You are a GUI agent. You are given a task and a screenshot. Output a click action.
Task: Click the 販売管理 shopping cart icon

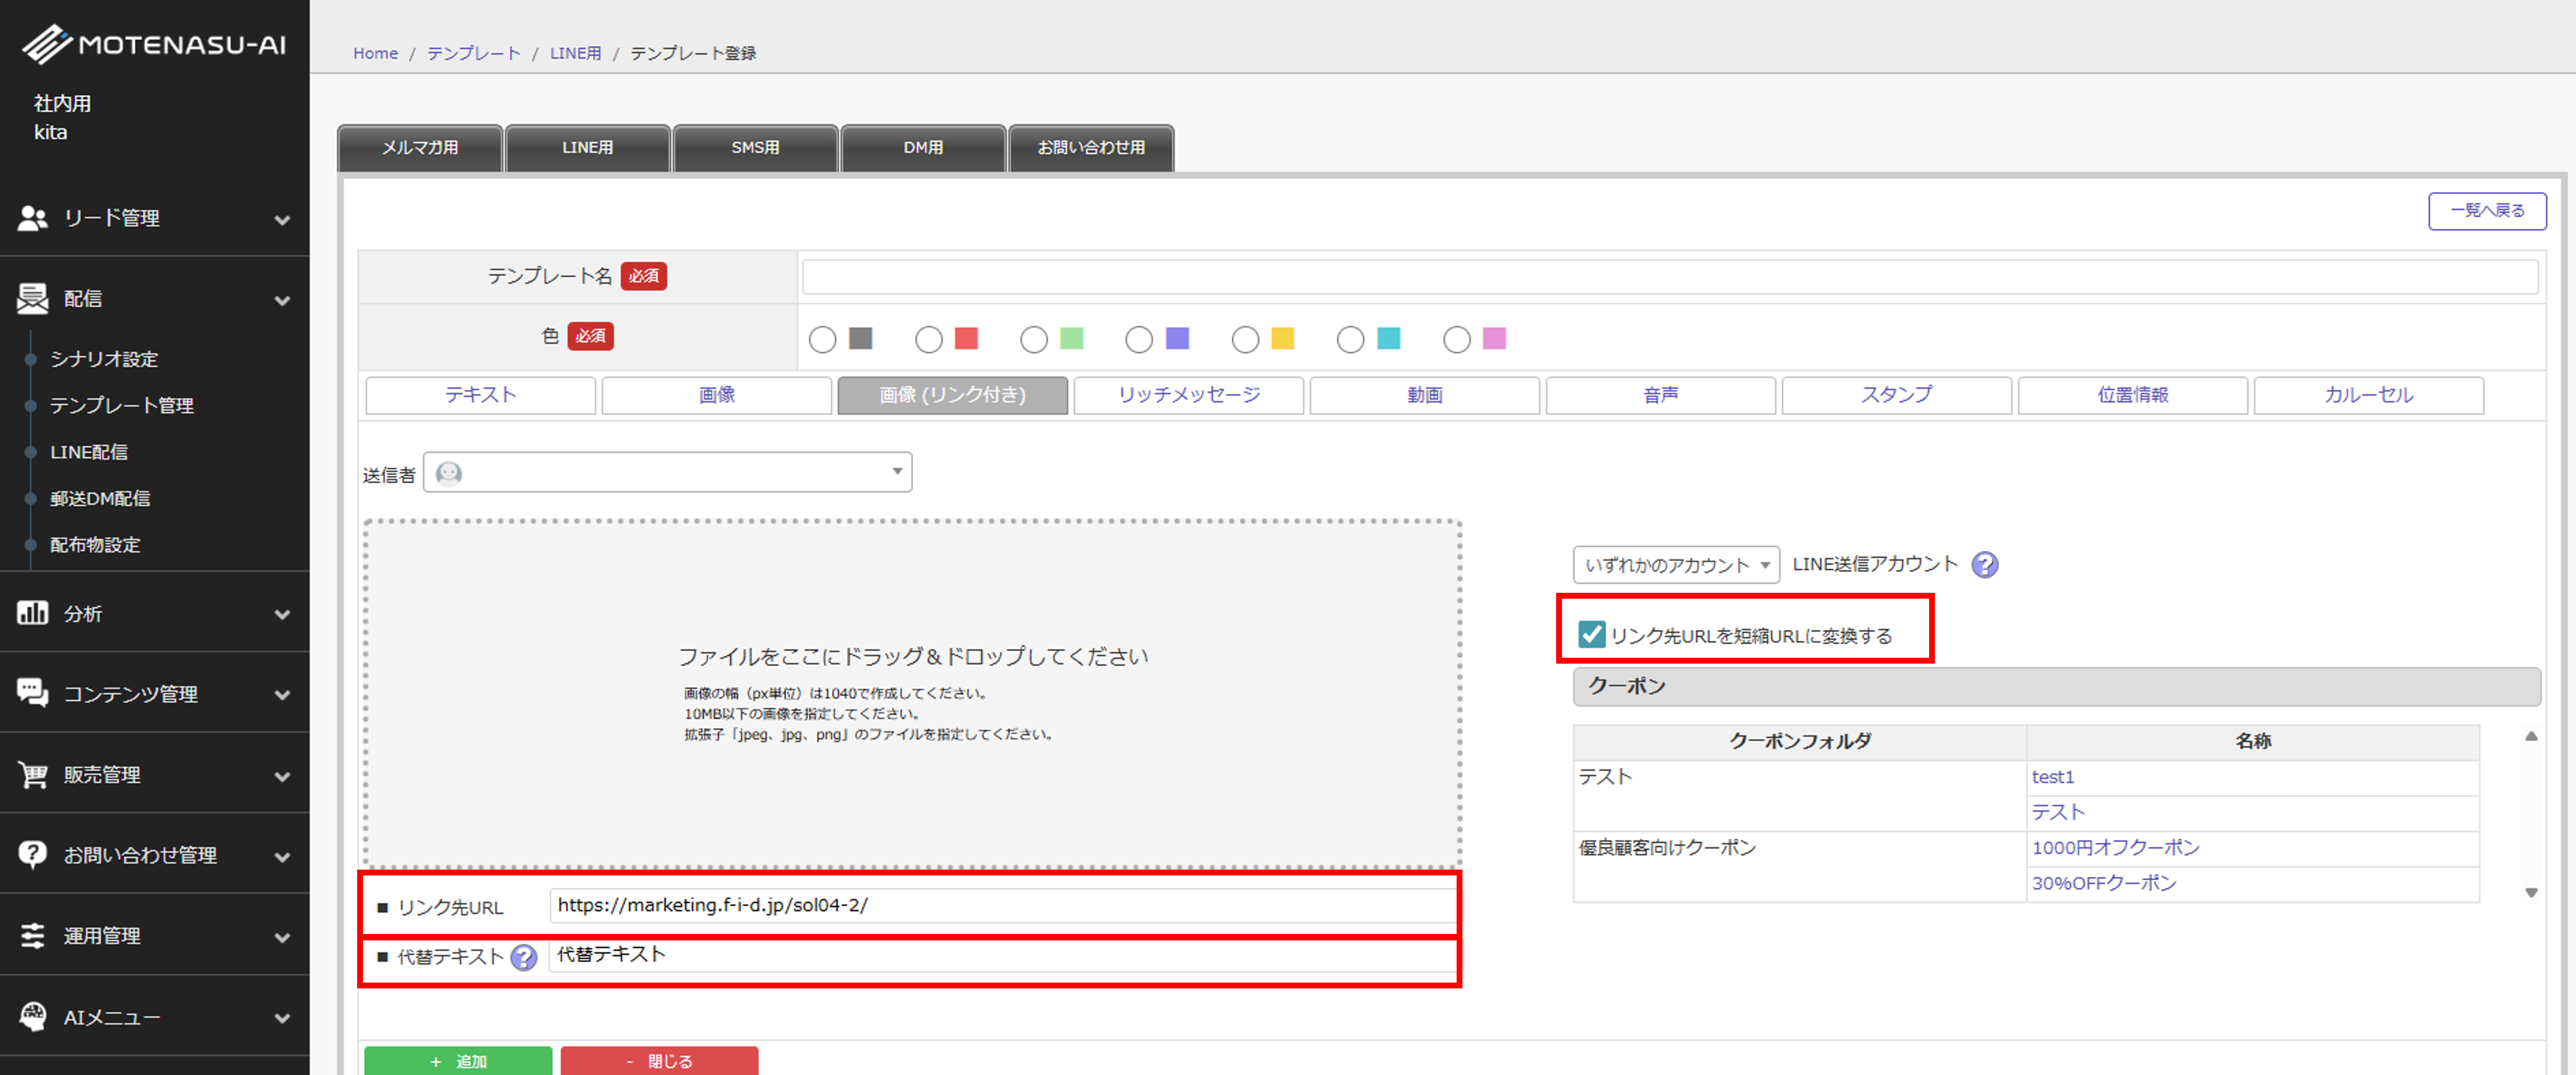[32, 775]
